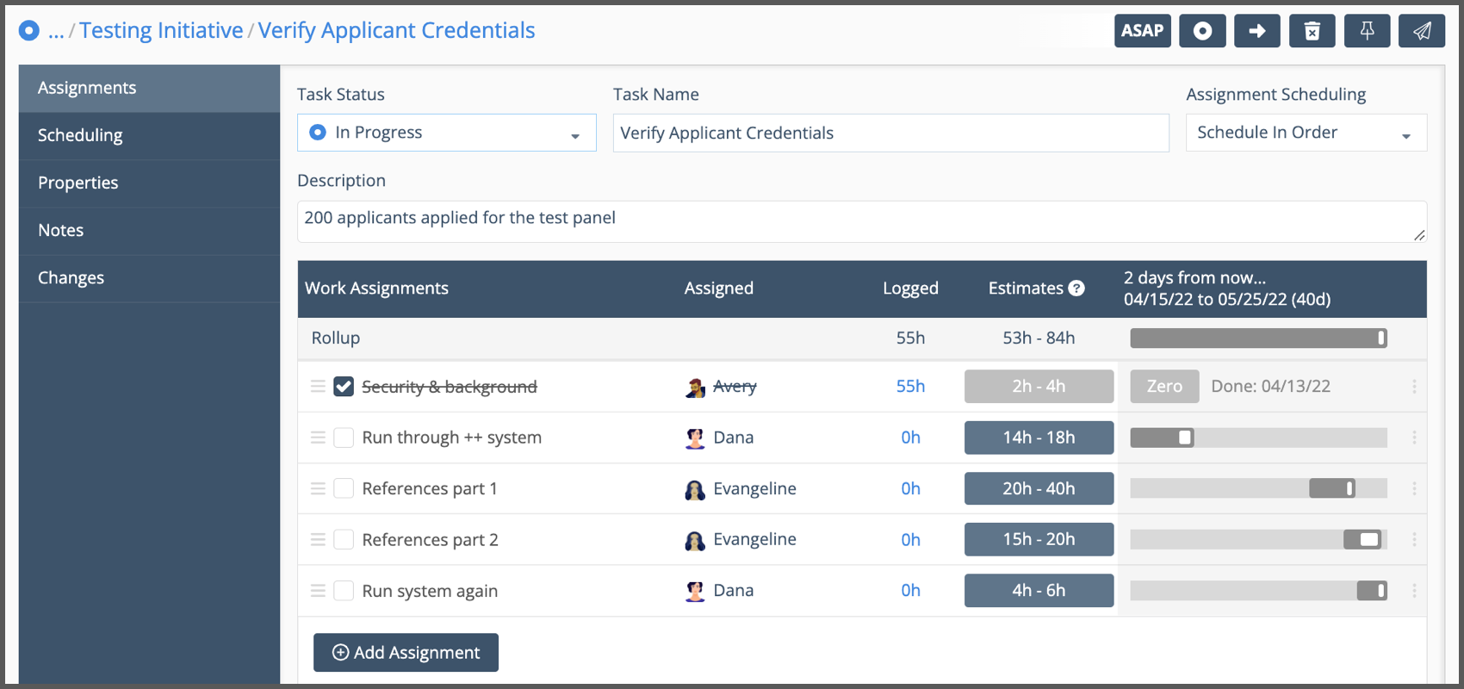The image size is (1464, 689).
Task: Check the Run through ++ system checkbox
Action: point(344,438)
